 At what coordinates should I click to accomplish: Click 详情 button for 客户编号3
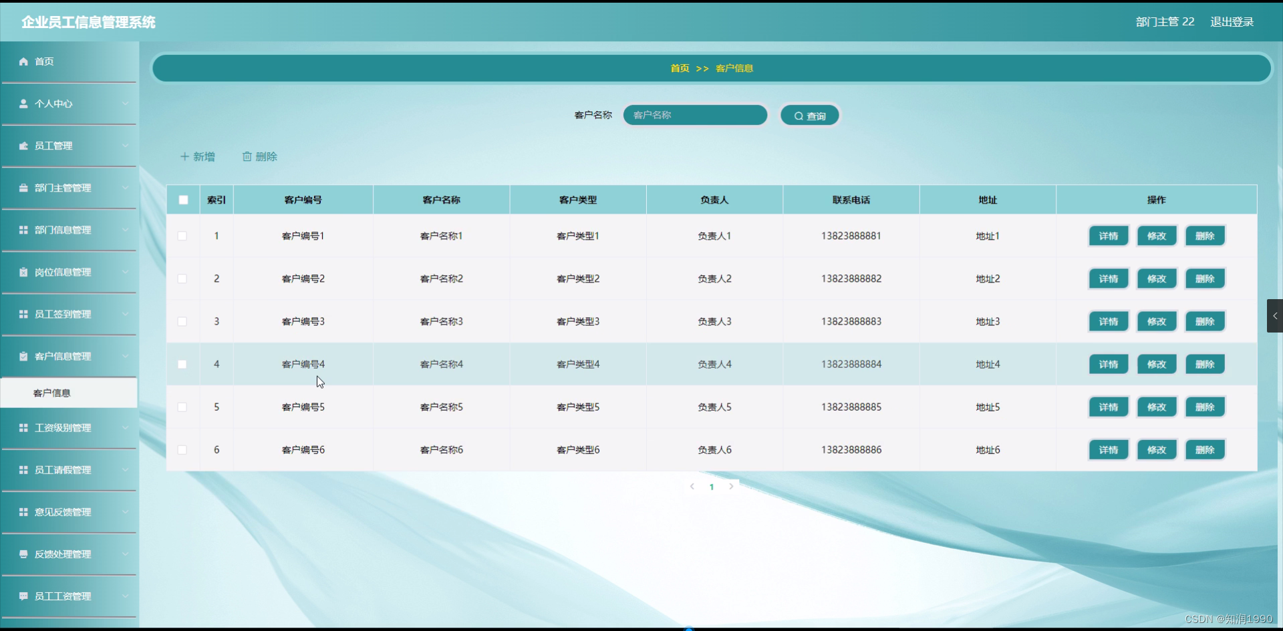1107,321
